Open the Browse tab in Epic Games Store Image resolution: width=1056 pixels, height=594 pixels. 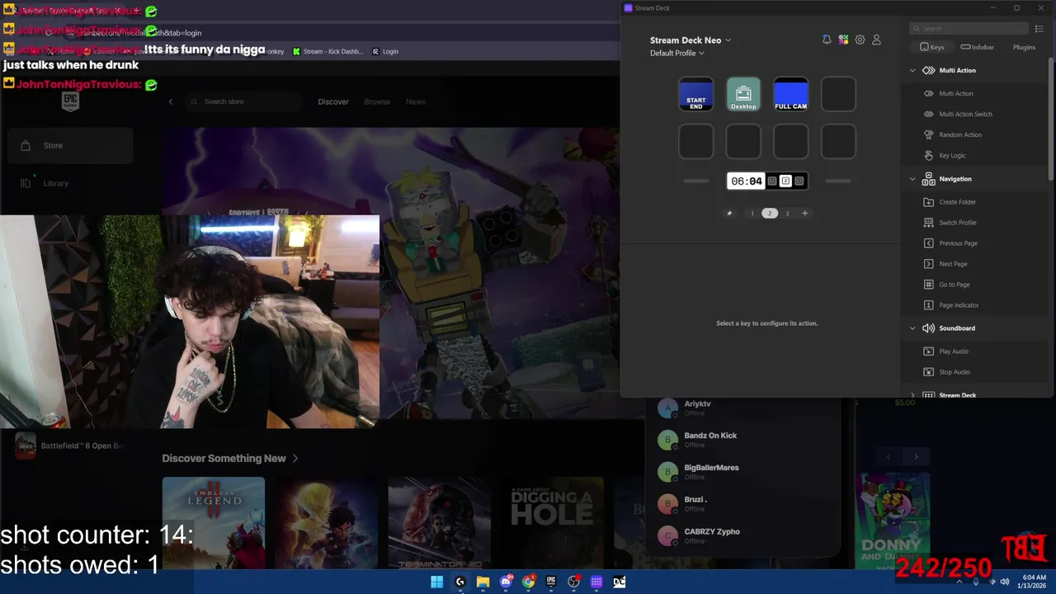tap(377, 101)
